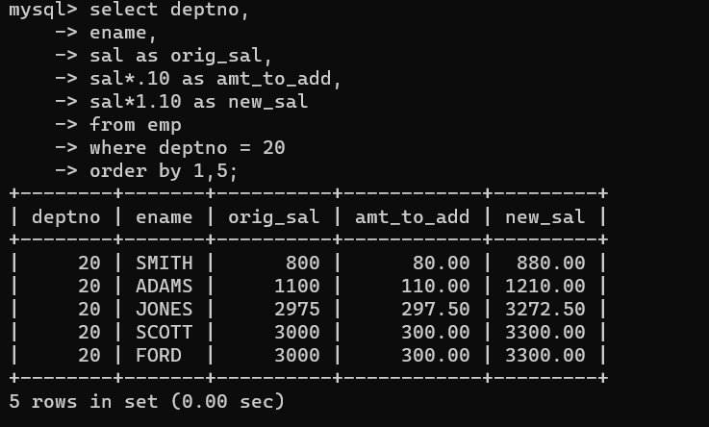Click 'order by 1,5;' query line

tap(164, 171)
